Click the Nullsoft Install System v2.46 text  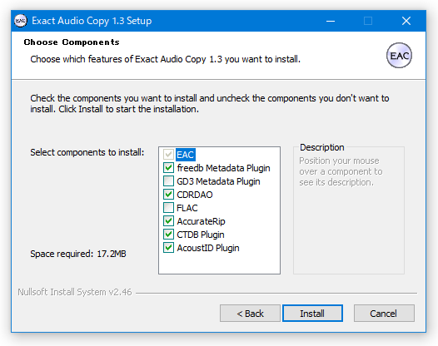tap(75, 292)
